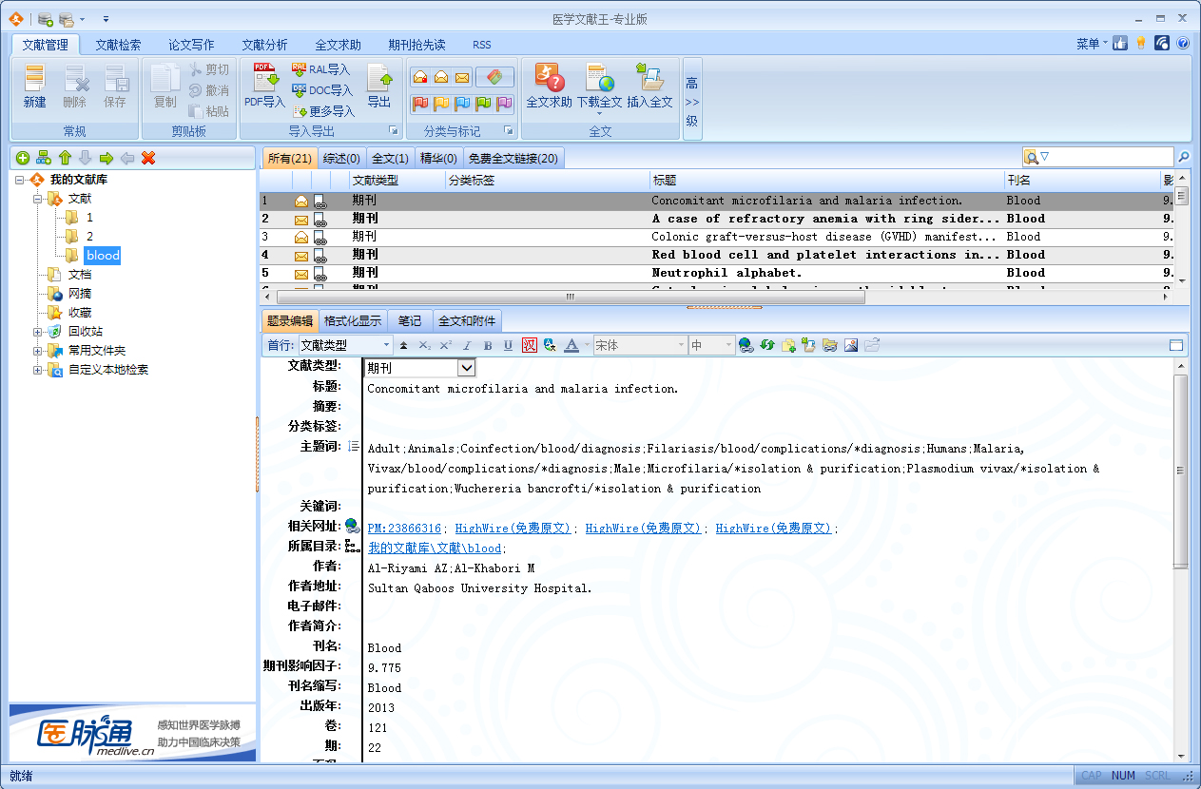Viewport: 1201px width, 789px height.
Task: Expand the 回收站 tree node
Action: pos(38,332)
